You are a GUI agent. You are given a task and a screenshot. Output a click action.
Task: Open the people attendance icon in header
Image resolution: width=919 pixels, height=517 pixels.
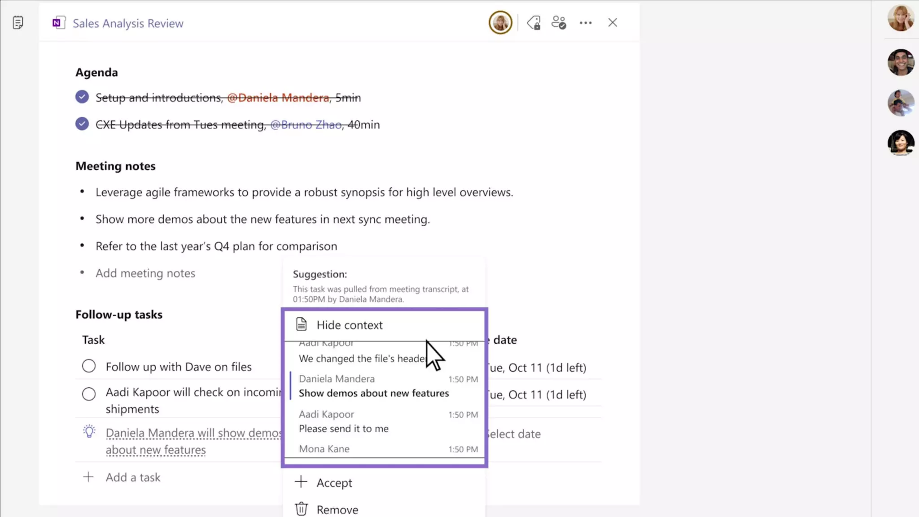(559, 22)
